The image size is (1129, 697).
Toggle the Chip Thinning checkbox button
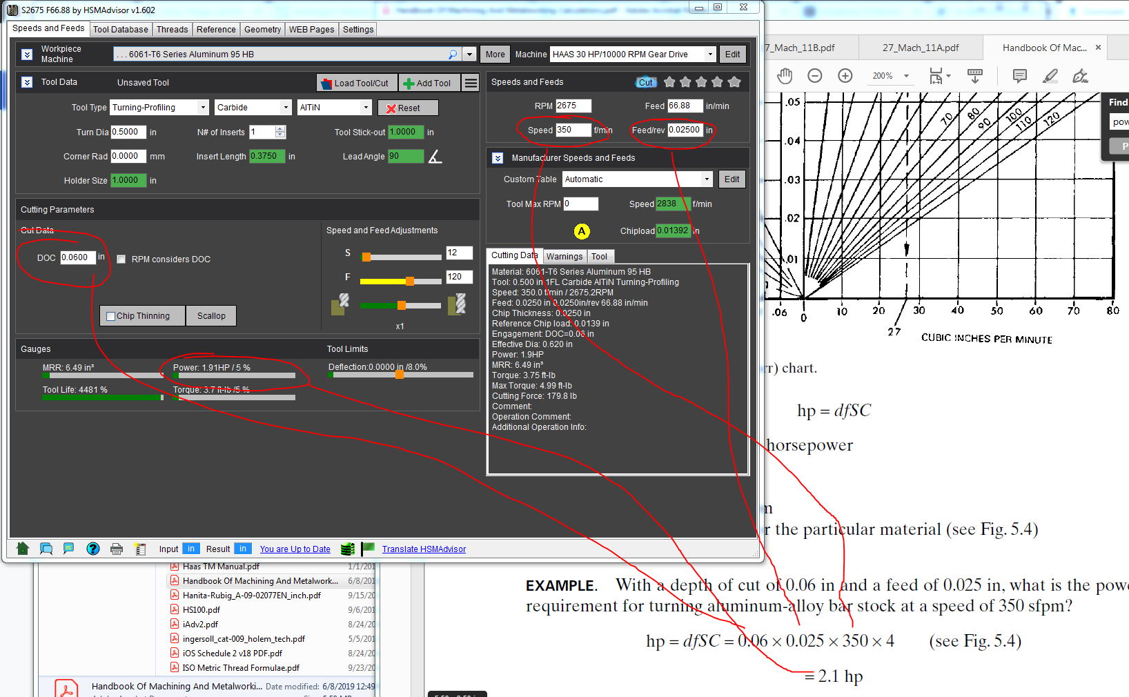point(143,316)
